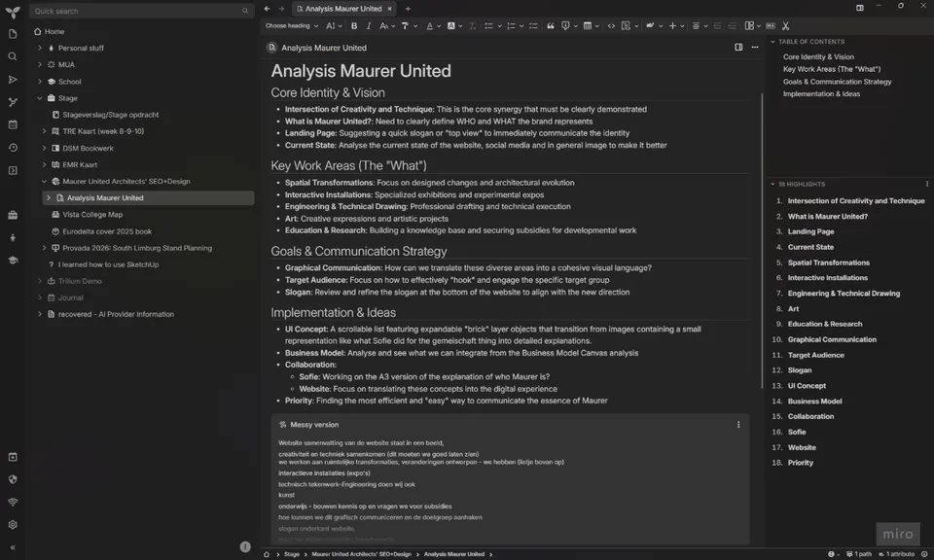Insert a to-do checklist
This screenshot has height=560, width=934.
click(533, 26)
